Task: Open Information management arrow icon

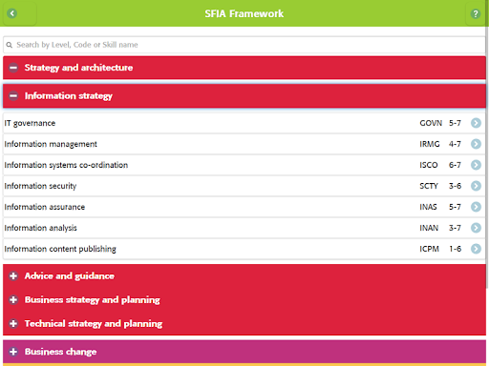Action: click(x=476, y=144)
